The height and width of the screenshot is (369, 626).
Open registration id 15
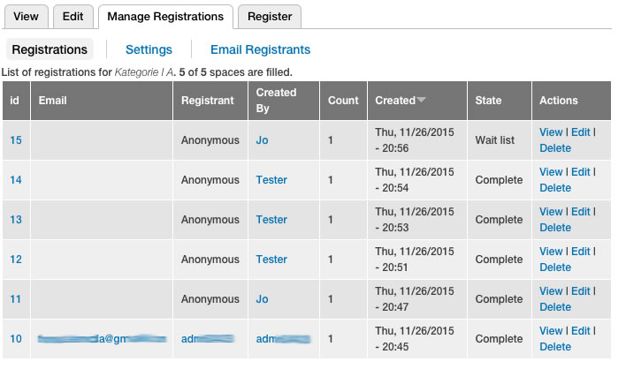pos(16,140)
